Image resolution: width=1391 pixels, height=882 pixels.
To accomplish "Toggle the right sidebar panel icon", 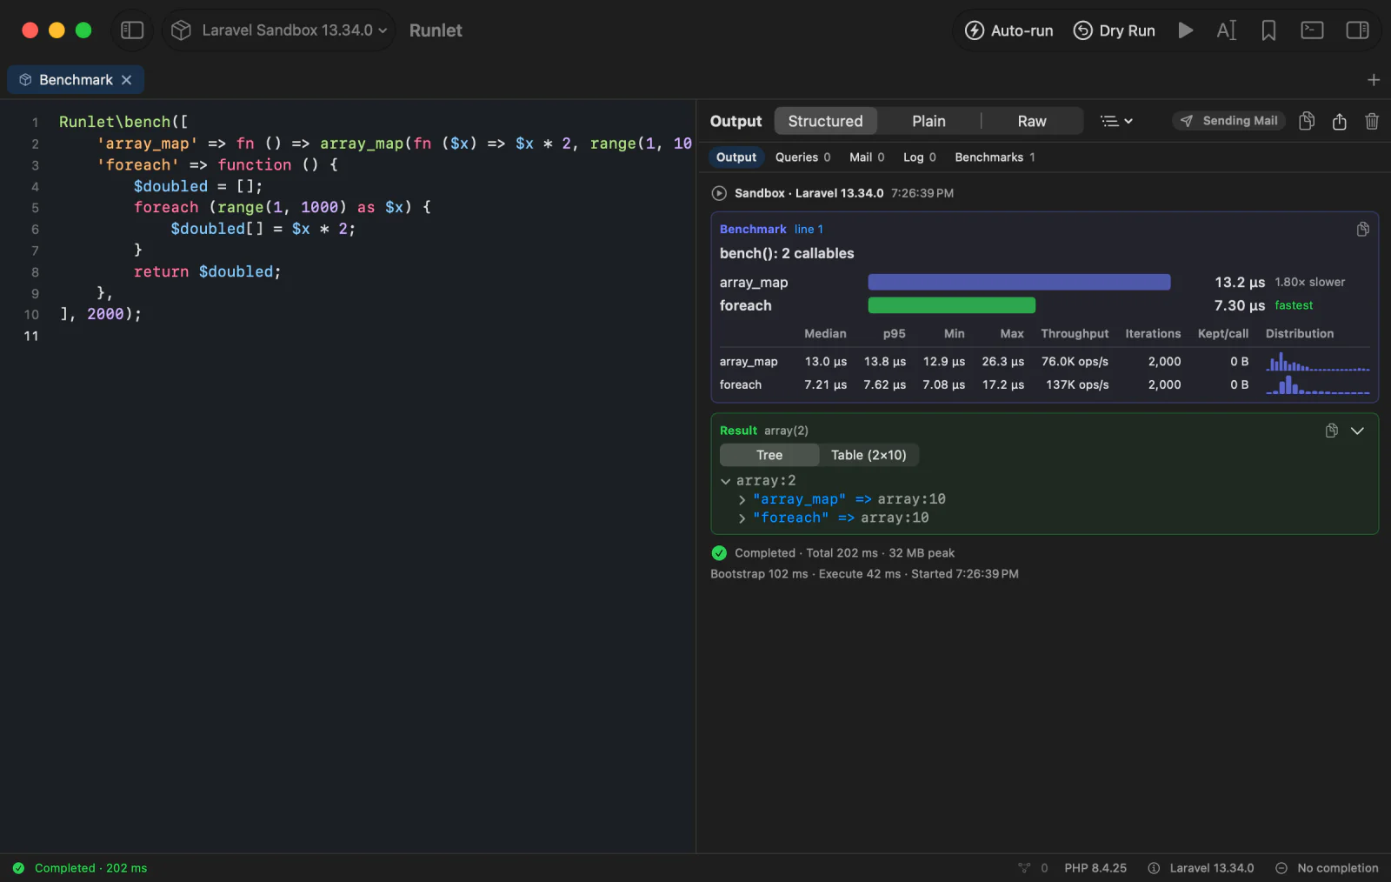I will pyautogui.click(x=1357, y=30).
